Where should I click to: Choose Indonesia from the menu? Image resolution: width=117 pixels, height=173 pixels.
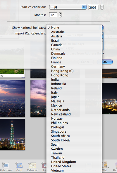pyautogui.click(x=74, y=84)
